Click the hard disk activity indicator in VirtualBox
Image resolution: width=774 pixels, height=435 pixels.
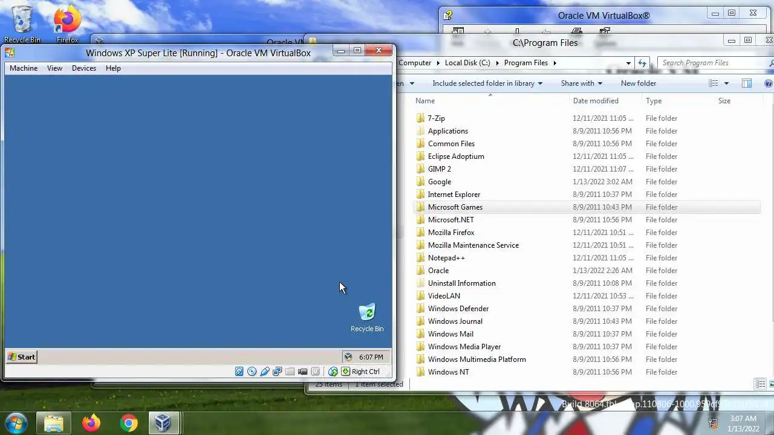(239, 372)
